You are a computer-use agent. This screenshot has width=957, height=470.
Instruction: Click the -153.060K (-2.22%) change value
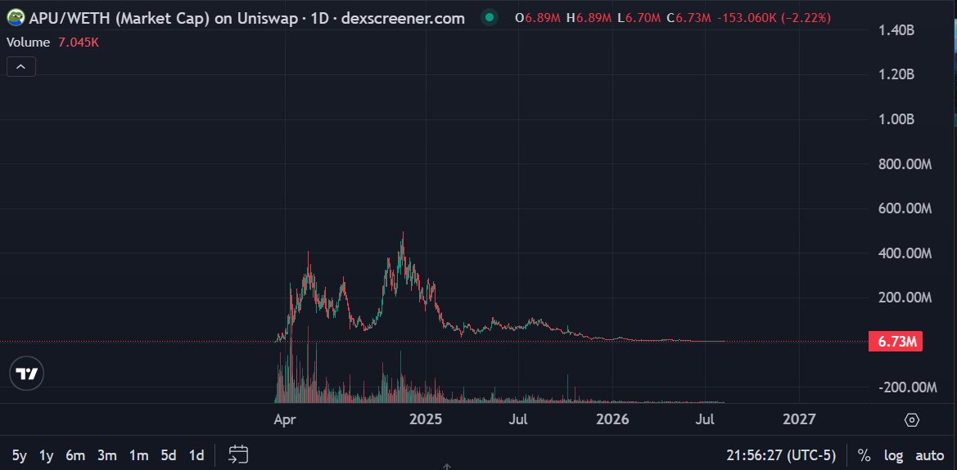[774, 18]
